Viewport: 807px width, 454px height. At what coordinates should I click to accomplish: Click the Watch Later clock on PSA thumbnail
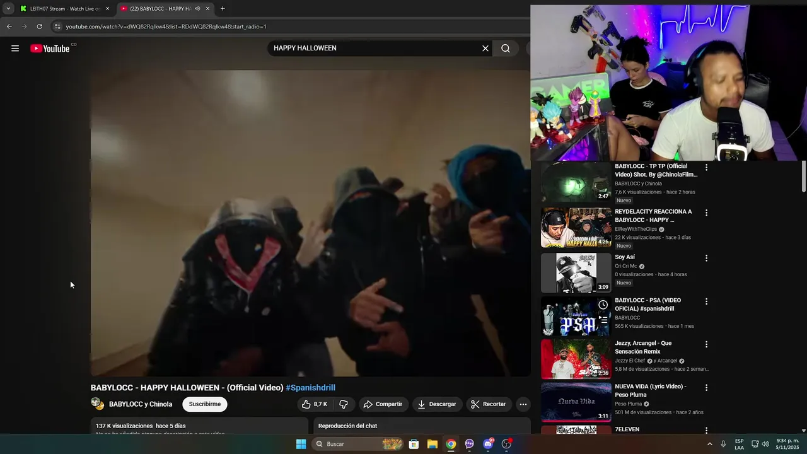pos(603,305)
